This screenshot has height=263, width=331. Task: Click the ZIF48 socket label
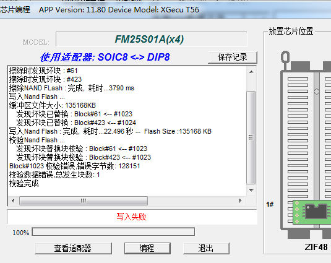click(x=316, y=247)
